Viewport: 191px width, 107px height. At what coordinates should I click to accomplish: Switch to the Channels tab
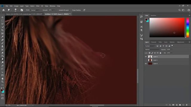pos(154,42)
